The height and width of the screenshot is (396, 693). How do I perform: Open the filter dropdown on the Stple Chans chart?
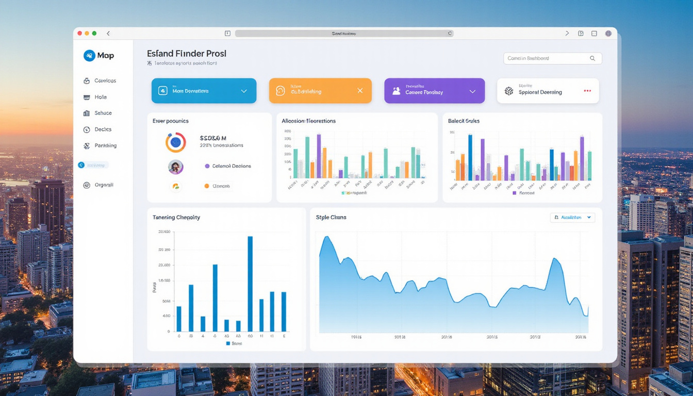tap(572, 218)
